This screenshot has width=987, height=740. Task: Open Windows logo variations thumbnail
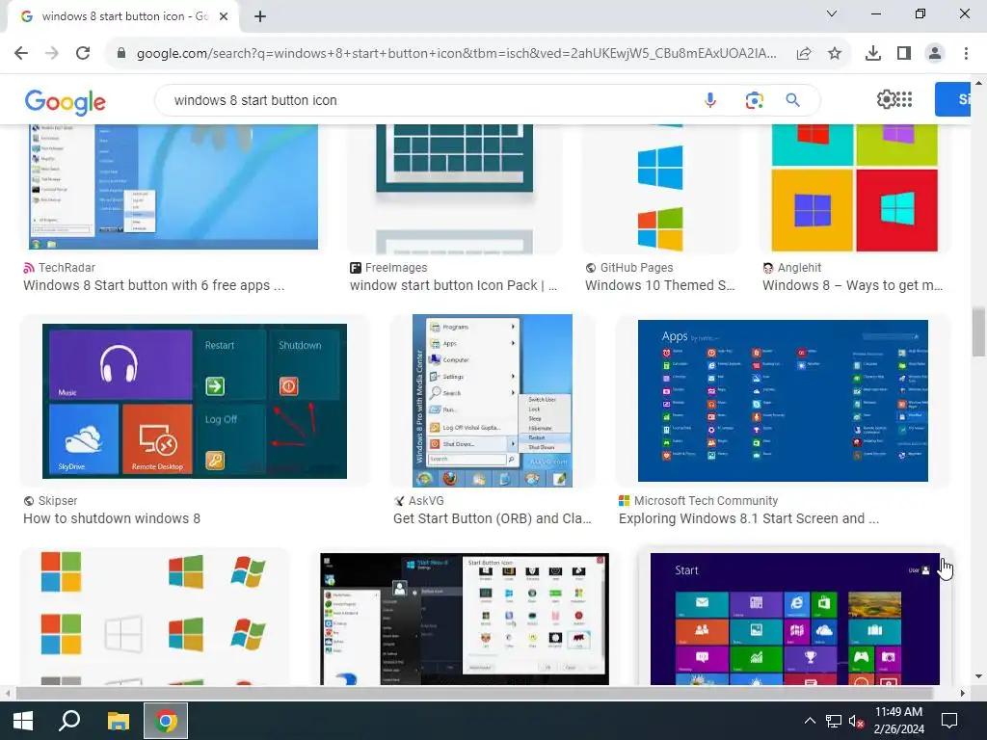pos(155,617)
